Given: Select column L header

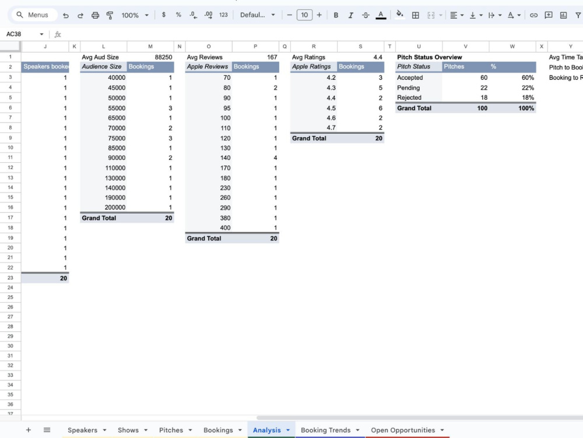Looking at the screenshot, I should tap(103, 47).
